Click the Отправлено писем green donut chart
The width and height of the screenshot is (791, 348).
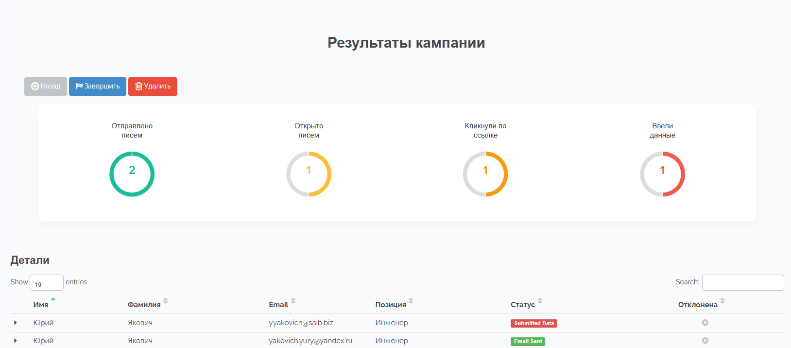click(132, 174)
